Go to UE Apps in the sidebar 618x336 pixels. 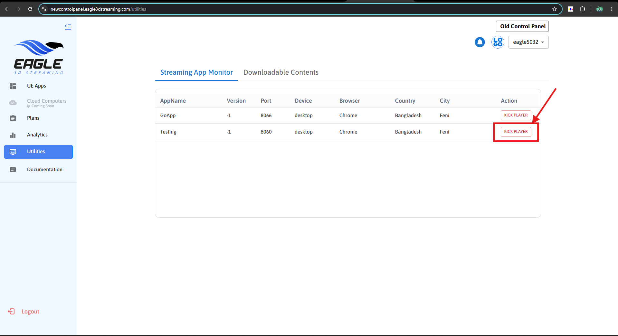(36, 86)
